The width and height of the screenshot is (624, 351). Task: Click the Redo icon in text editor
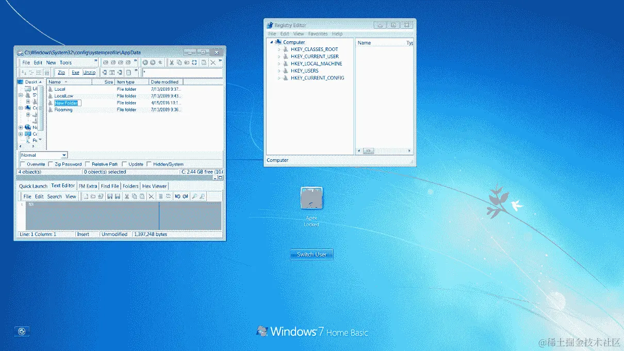185,196
